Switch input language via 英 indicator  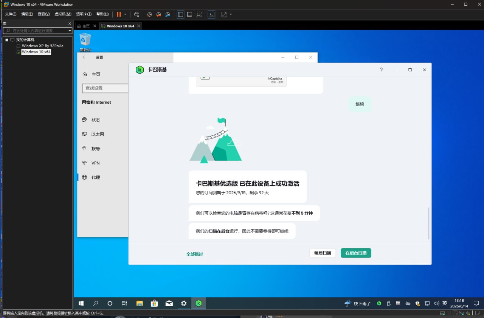(445, 303)
